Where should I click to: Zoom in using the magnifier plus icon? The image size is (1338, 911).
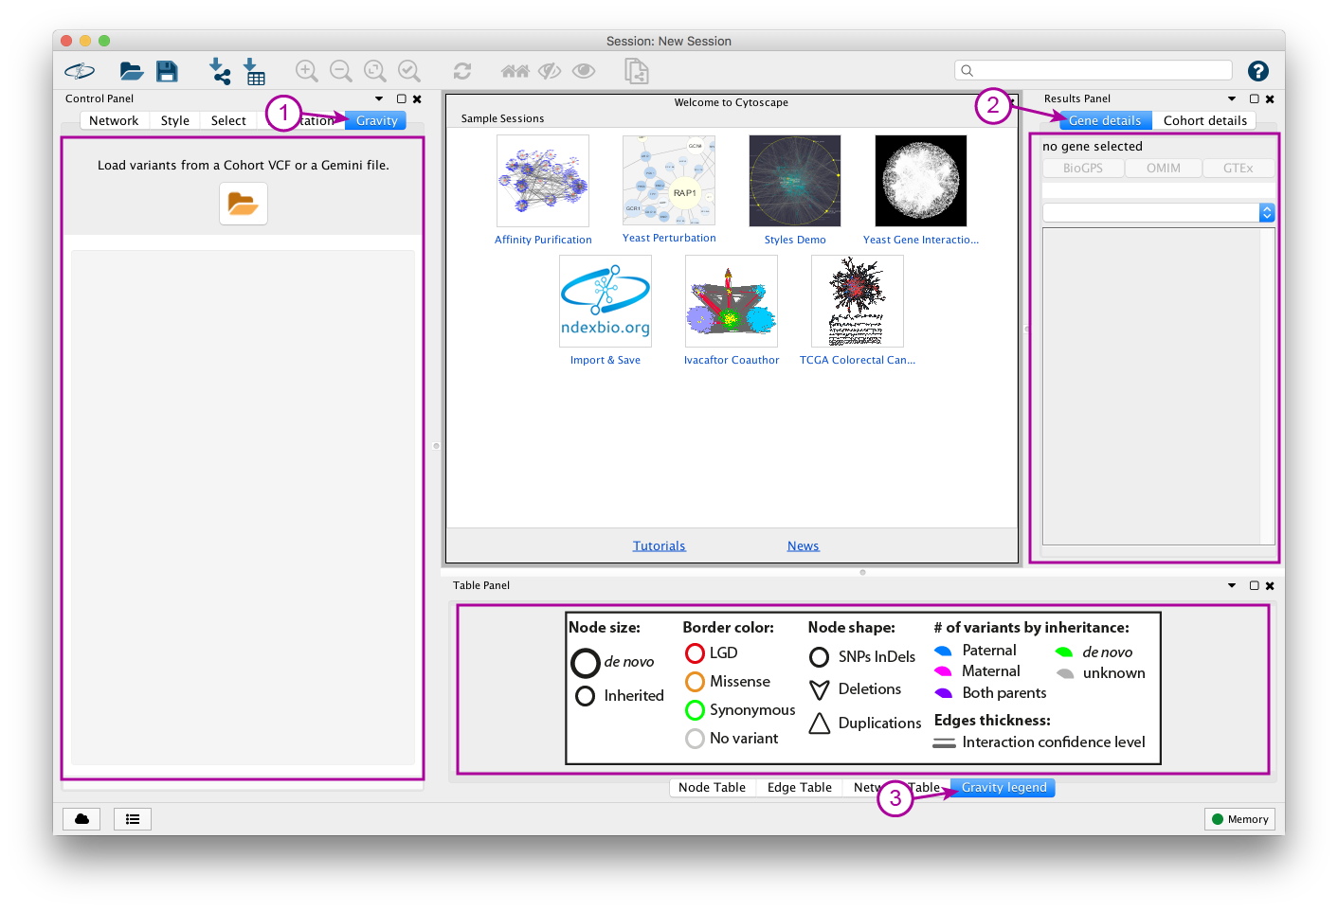[x=306, y=71]
